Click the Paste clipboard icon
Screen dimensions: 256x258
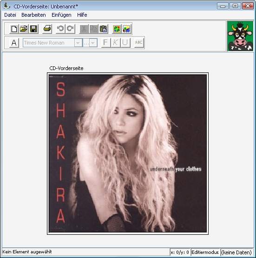click(x=104, y=29)
